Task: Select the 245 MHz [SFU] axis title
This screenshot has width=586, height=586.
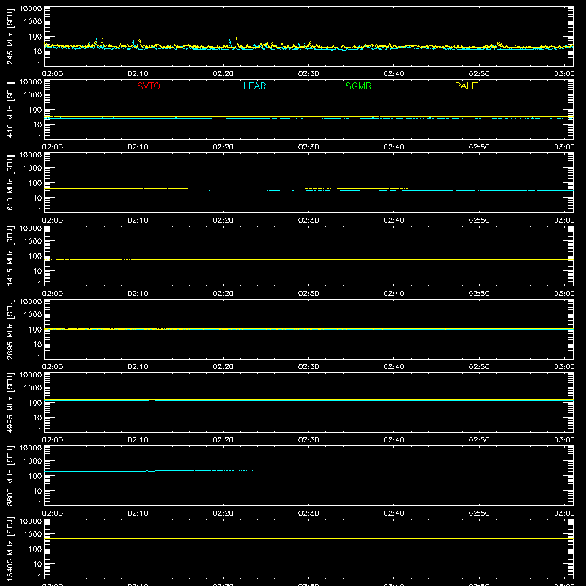Action: pos(10,36)
